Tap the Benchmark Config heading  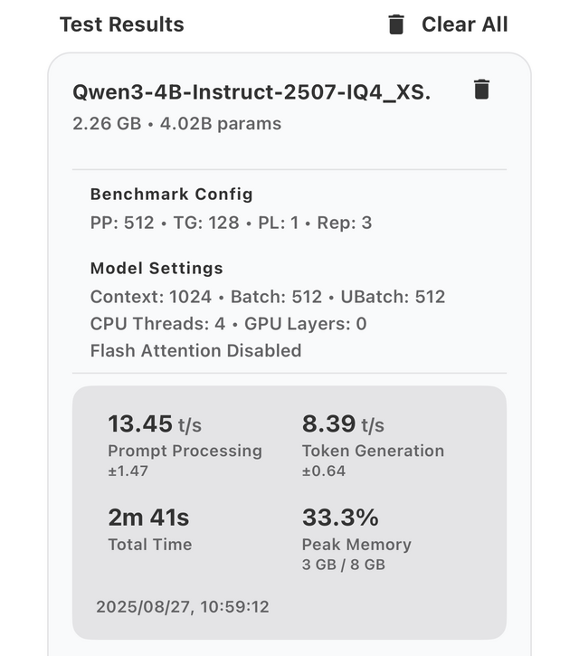(x=171, y=194)
